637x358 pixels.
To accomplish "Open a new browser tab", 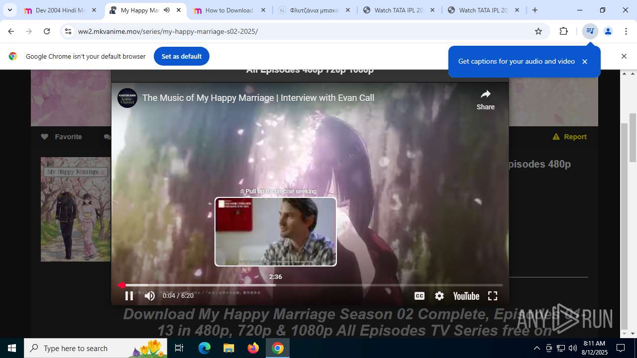I will pos(535,10).
